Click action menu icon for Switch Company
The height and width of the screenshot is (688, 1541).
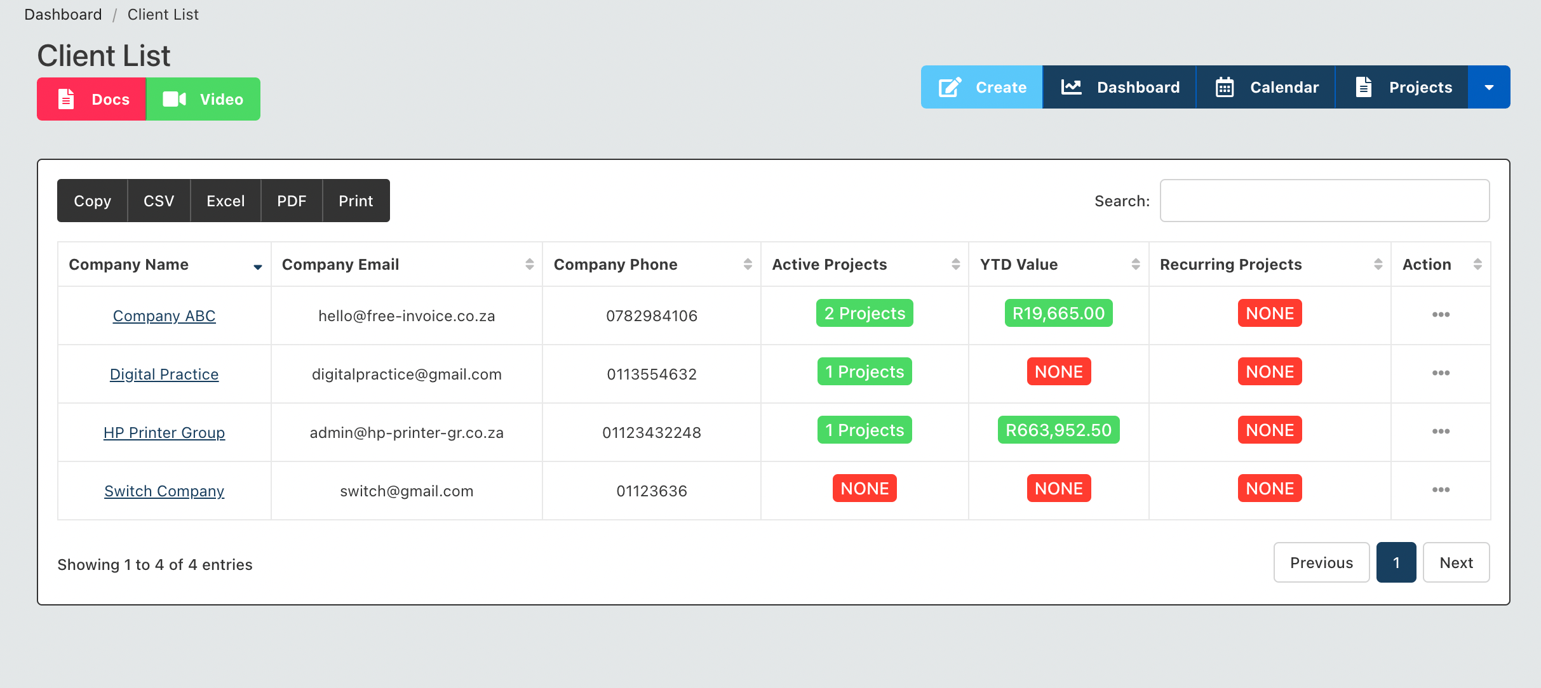[1441, 489]
